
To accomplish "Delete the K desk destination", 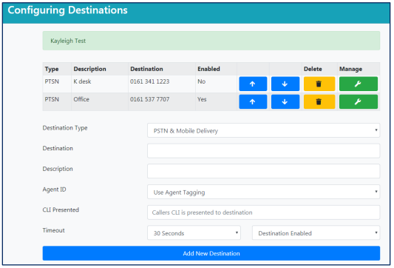I will tap(319, 84).
